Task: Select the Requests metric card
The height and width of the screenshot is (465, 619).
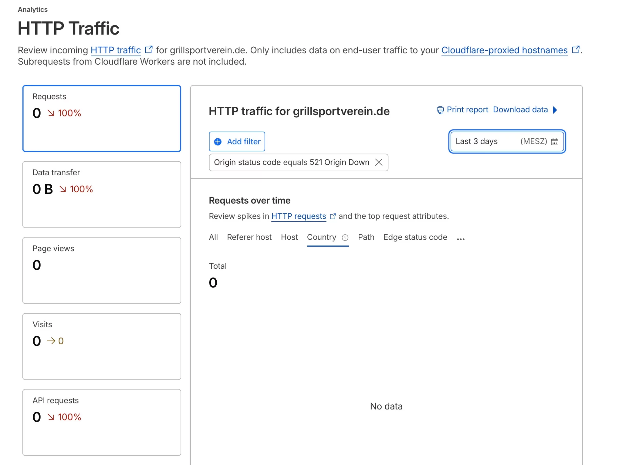Action: click(x=102, y=119)
